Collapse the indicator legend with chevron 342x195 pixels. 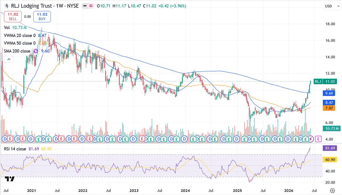pos(9,59)
